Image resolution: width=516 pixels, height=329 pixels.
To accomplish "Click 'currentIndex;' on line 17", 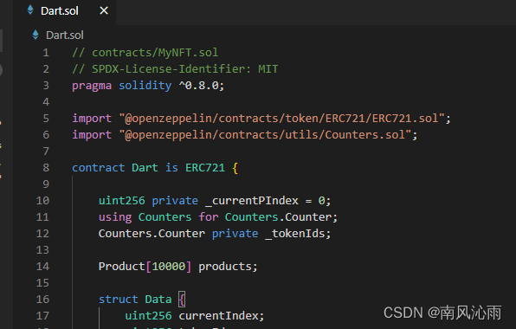I will [222, 316].
